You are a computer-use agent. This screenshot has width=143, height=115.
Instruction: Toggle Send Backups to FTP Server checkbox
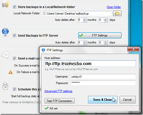[14, 35]
